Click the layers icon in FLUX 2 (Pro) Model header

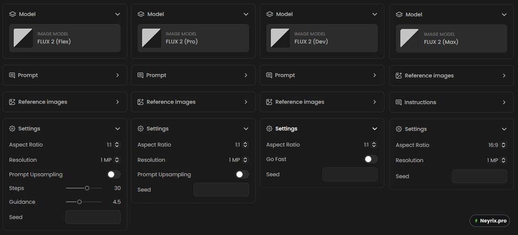click(140, 14)
